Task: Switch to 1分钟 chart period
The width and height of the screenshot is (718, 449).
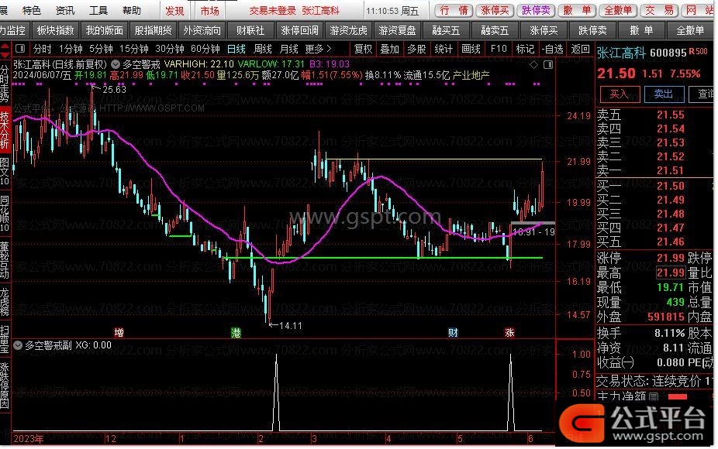Action: click(x=71, y=49)
